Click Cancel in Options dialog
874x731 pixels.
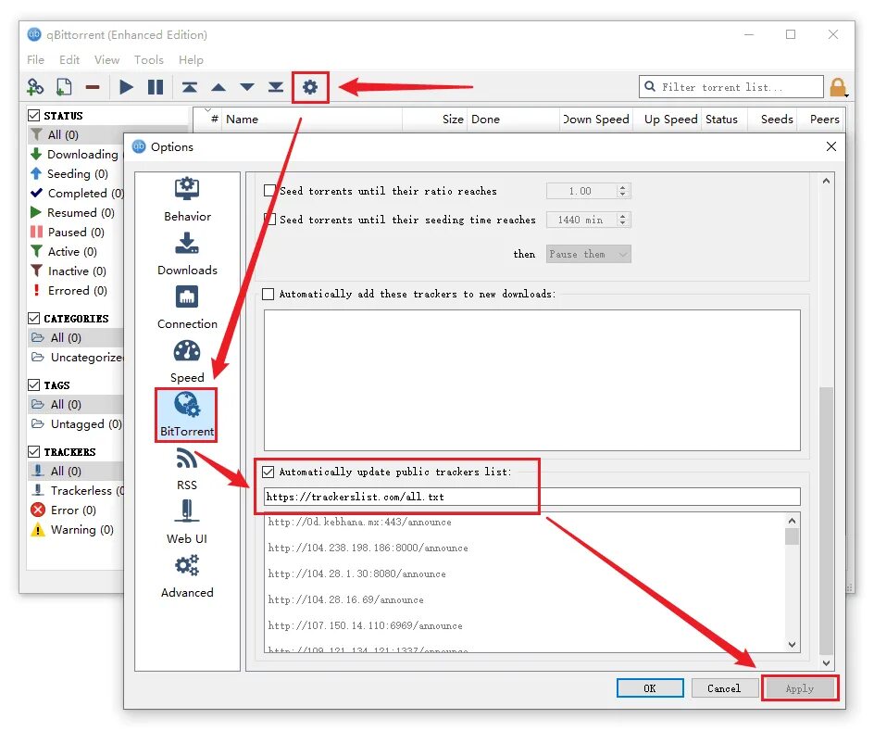pos(724,688)
